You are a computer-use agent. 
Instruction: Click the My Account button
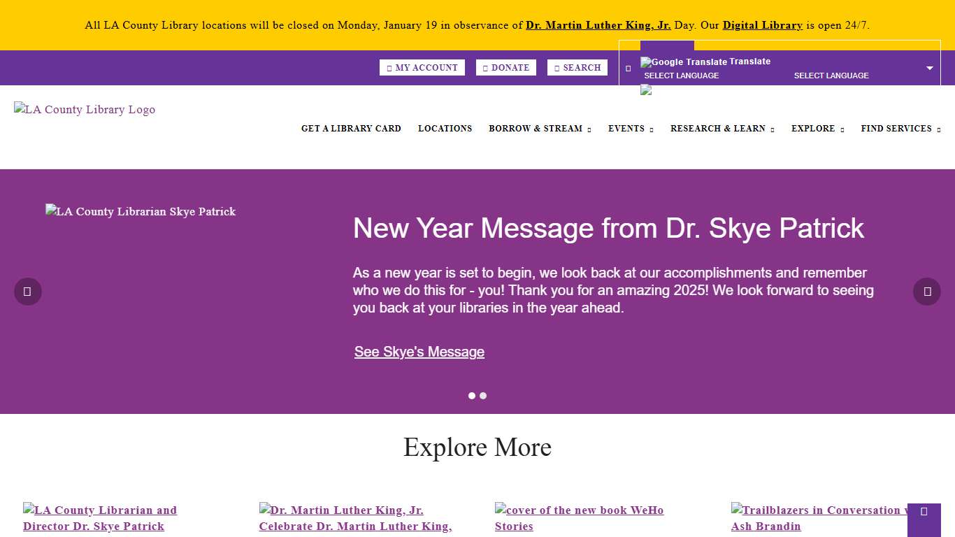click(x=422, y=68)
